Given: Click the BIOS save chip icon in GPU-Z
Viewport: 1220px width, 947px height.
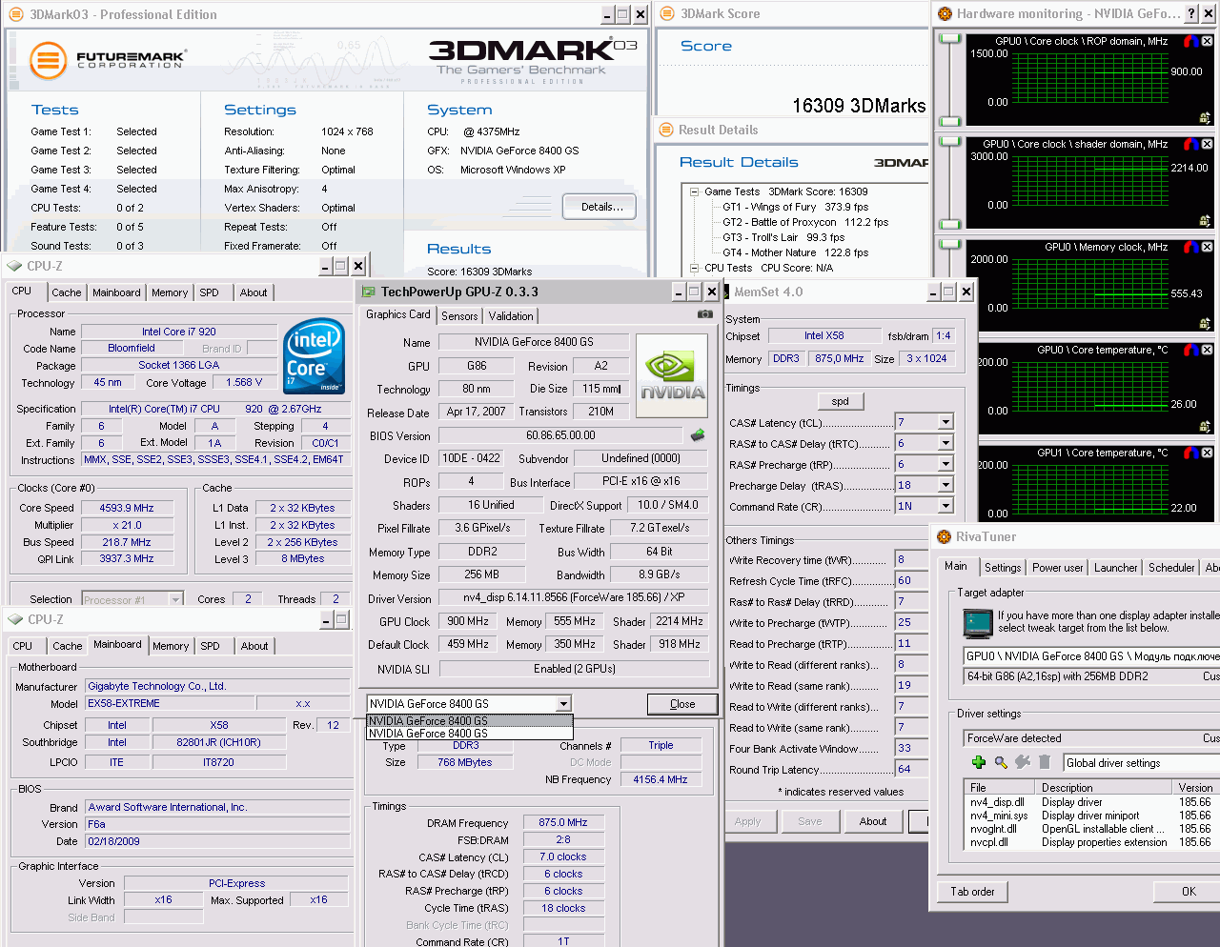Looking at the screenshot, I should 698,435.
